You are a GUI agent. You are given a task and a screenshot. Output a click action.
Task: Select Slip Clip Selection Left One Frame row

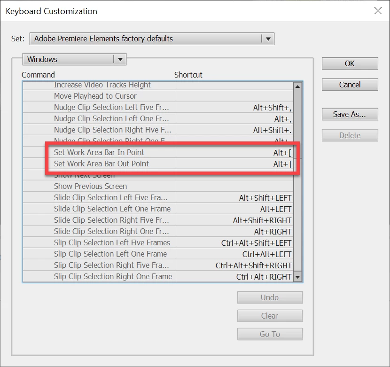point(158,254)
